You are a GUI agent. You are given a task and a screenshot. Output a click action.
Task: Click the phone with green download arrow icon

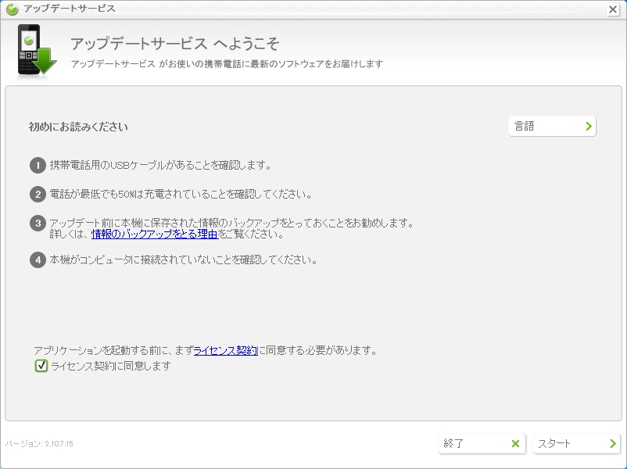[36, 52]
